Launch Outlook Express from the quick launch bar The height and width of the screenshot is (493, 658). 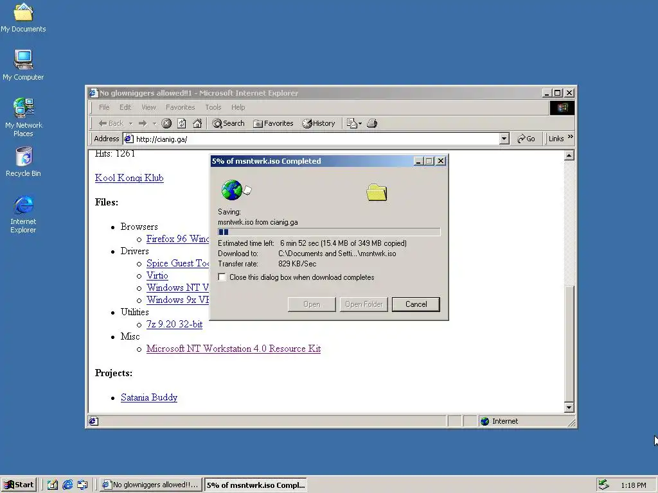[82, 485]
